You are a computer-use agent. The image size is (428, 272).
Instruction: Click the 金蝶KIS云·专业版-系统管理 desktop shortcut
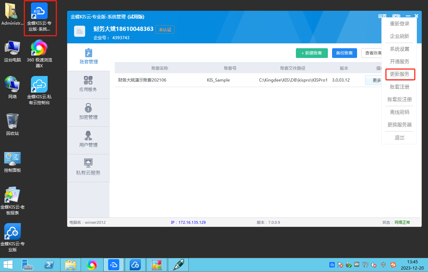[39, 18]
